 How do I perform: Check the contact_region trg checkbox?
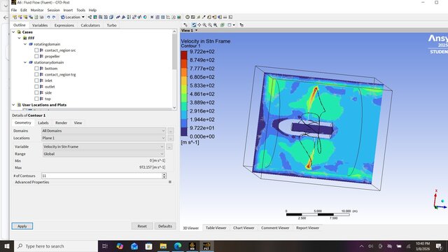pos(36,75)
